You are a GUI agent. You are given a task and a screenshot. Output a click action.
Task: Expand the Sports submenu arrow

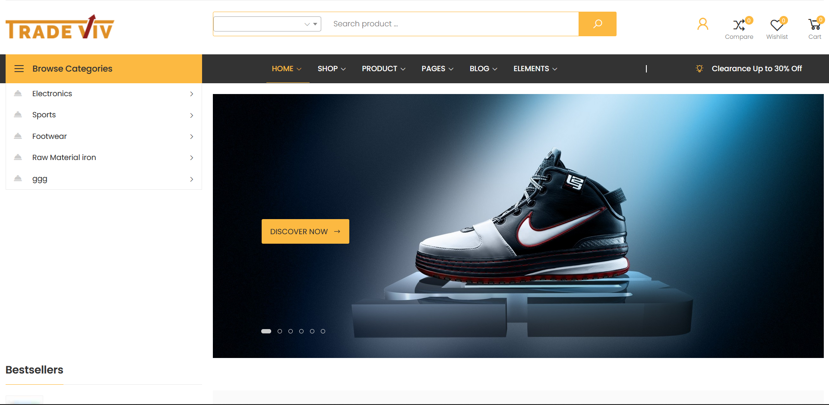click(192, 115)
